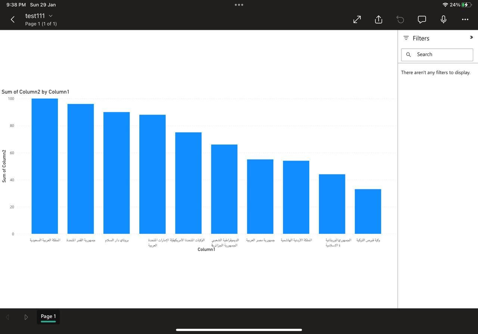Click the y-axis value 100

click(11, 99)
